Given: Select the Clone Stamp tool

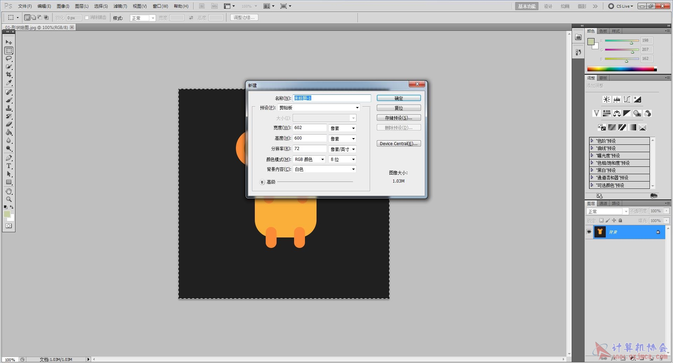Looking at the screenshot, I should pyautogui.click(x=9, y=108).
